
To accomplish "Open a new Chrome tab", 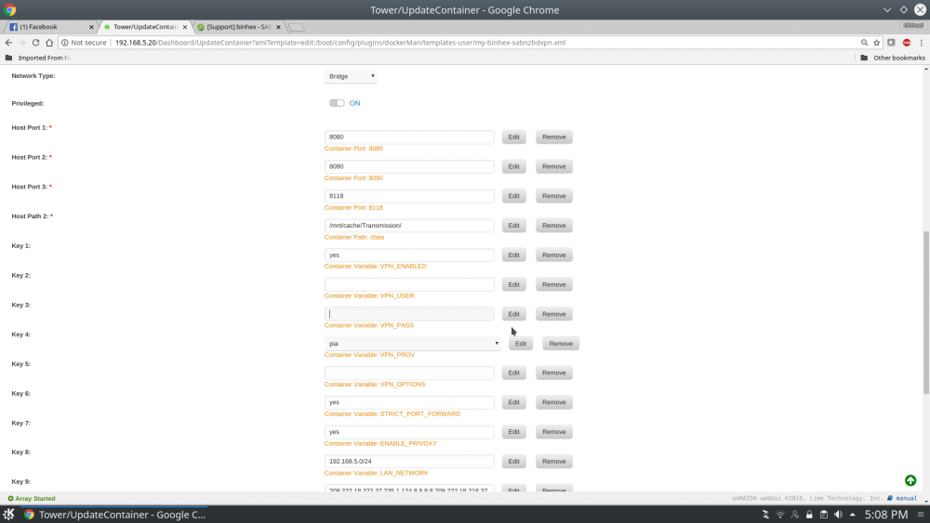I will [x=297, y=27].
